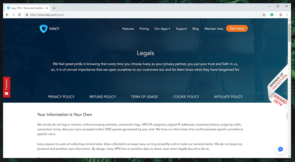
Task: Open the blue live chat bubble
Action: (x=281, y=149)
